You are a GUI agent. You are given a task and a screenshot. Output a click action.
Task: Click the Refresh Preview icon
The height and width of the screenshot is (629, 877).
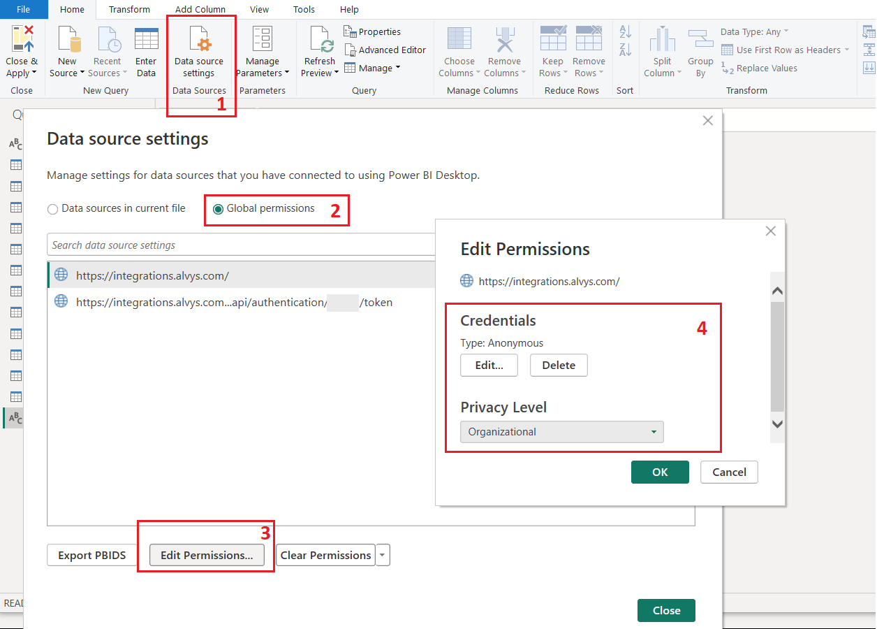tap(321, 39)
